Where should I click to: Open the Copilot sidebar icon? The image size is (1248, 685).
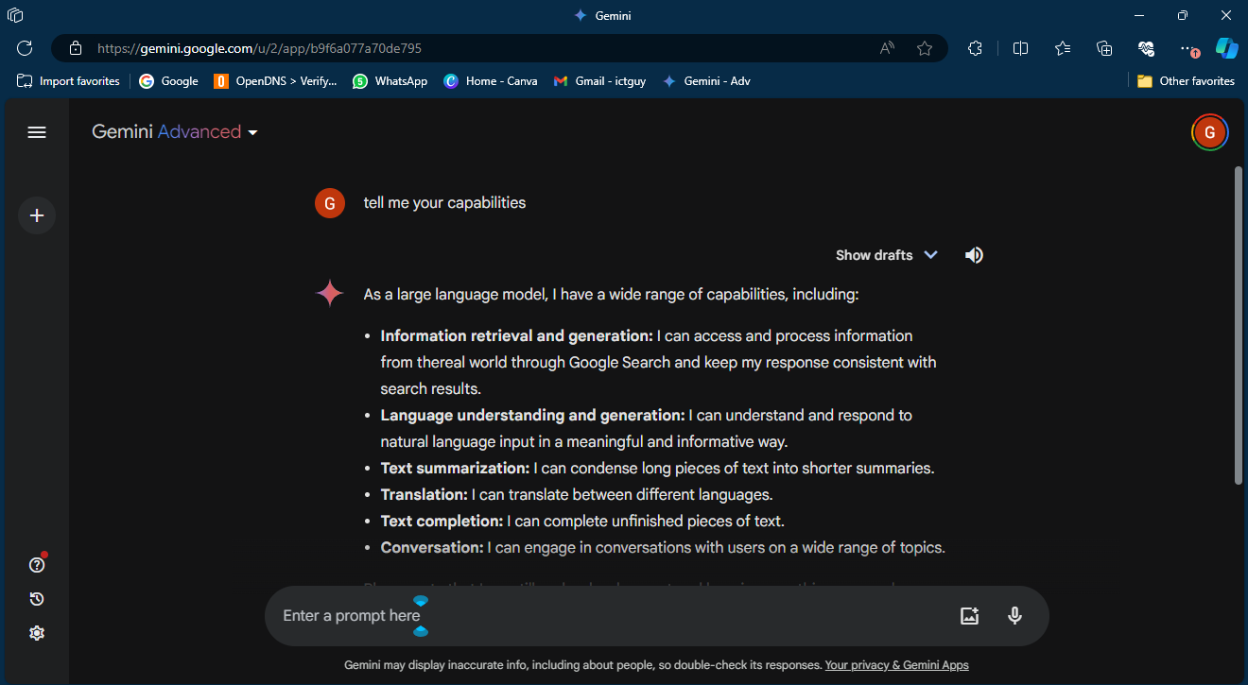[x=1227, y=48]
